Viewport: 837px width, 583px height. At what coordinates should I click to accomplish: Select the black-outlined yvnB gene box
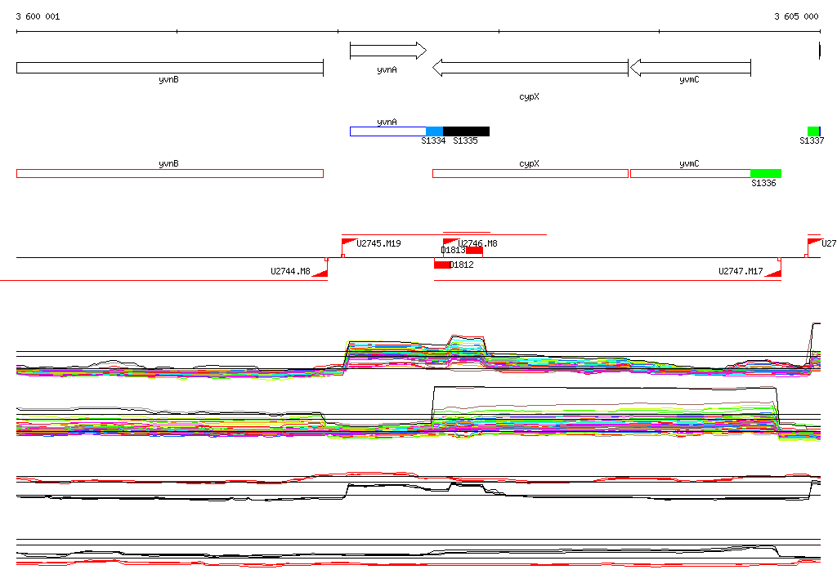tap(170, 69)
